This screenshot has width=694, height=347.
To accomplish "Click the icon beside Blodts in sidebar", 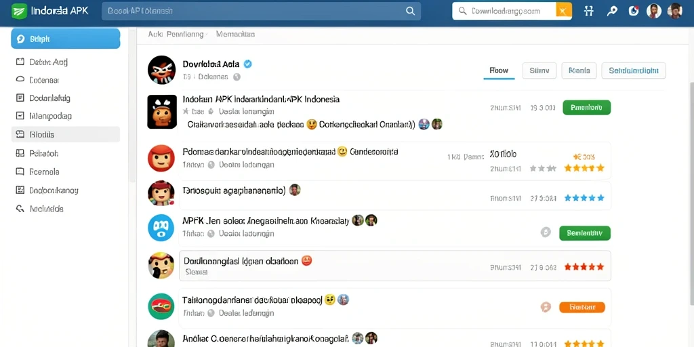I will [x=20, y=134].
